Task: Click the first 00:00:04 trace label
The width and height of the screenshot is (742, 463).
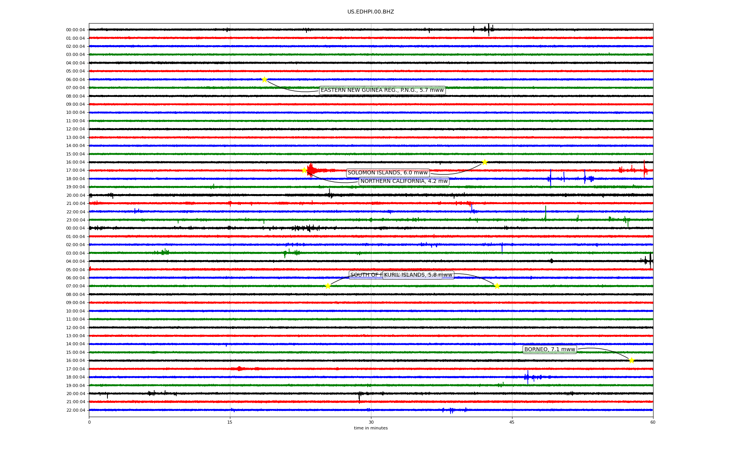Action: (75, 30)
